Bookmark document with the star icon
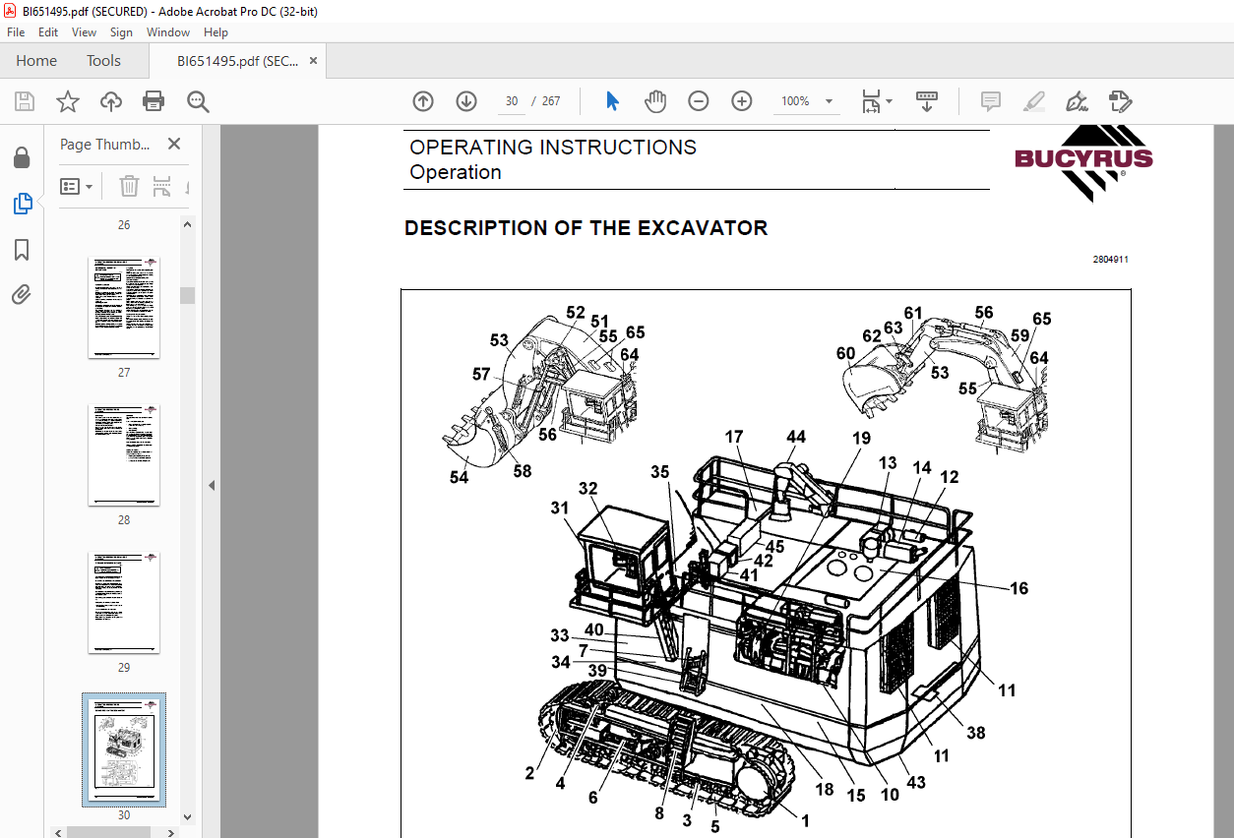Image resolution: width=1234 pixels, height=838 pixels. tap(67, 101)
